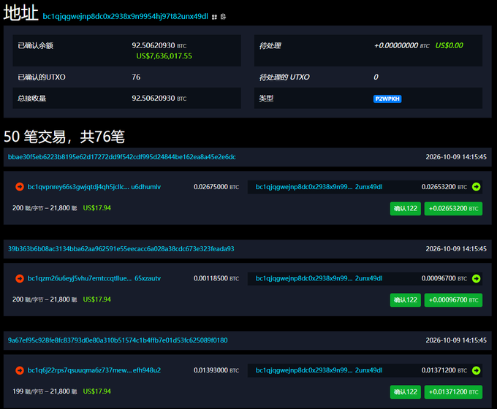Open transaction bbae30f5eb6223b8... hash link

[122, 157]
